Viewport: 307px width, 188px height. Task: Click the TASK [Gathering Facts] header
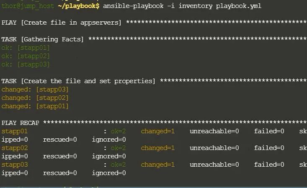(42, 39)
